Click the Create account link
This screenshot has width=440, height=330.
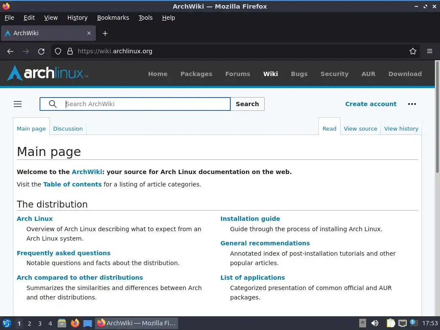coord(371,104)
